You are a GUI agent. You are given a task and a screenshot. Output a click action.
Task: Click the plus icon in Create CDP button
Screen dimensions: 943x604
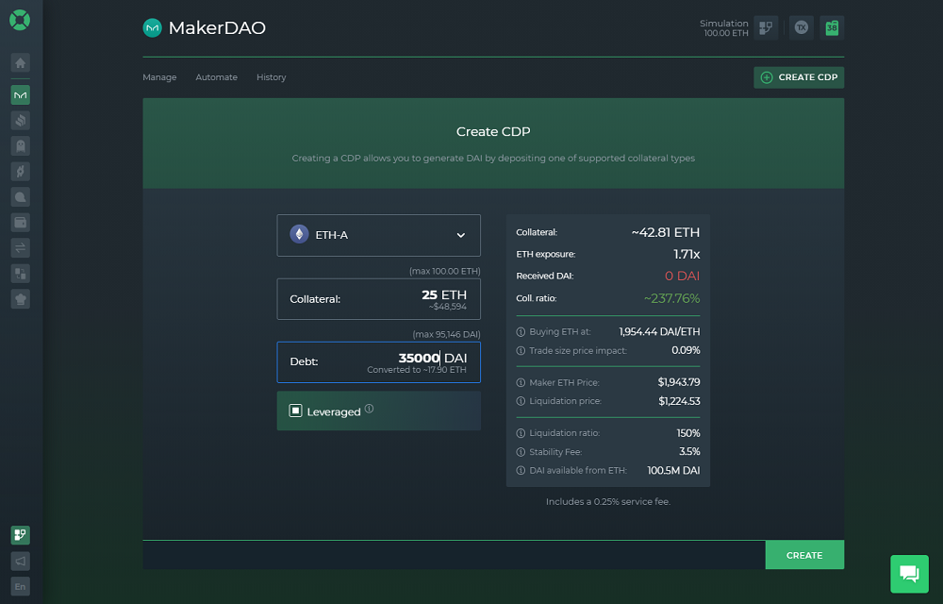coord(767,77)
